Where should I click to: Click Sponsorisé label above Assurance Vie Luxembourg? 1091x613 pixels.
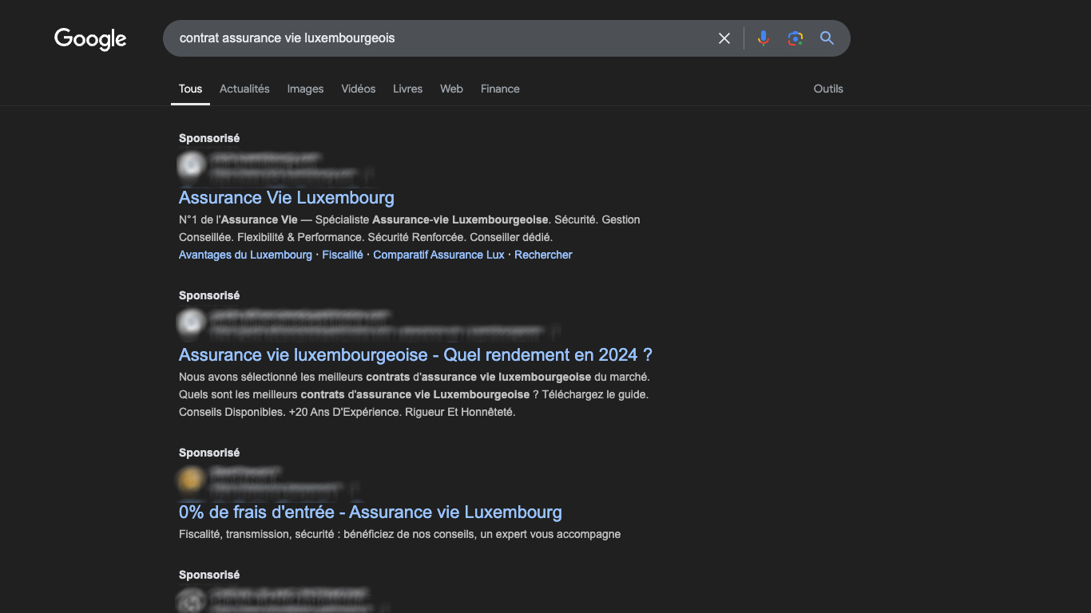[209, 138]
